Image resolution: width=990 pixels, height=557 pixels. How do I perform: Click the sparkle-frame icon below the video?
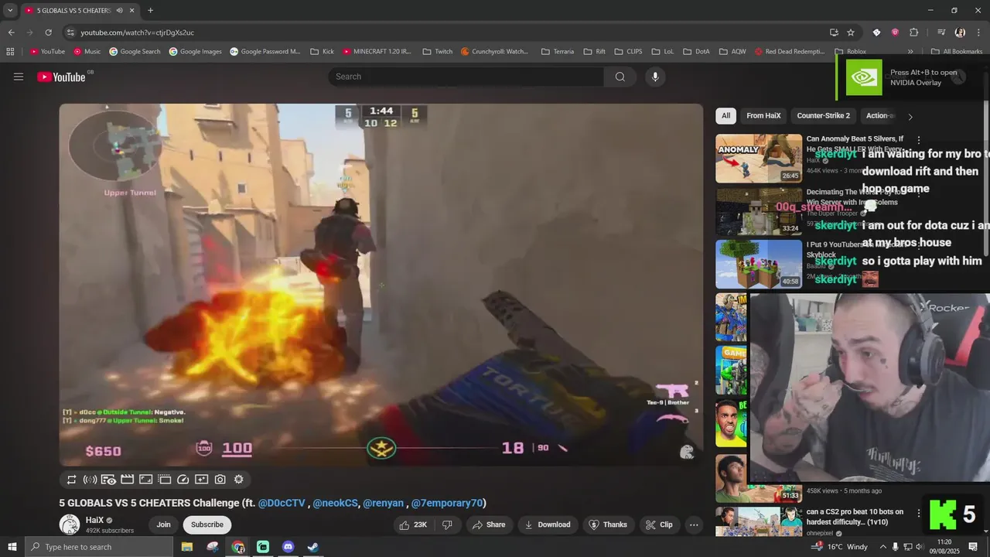coord(201,480)
